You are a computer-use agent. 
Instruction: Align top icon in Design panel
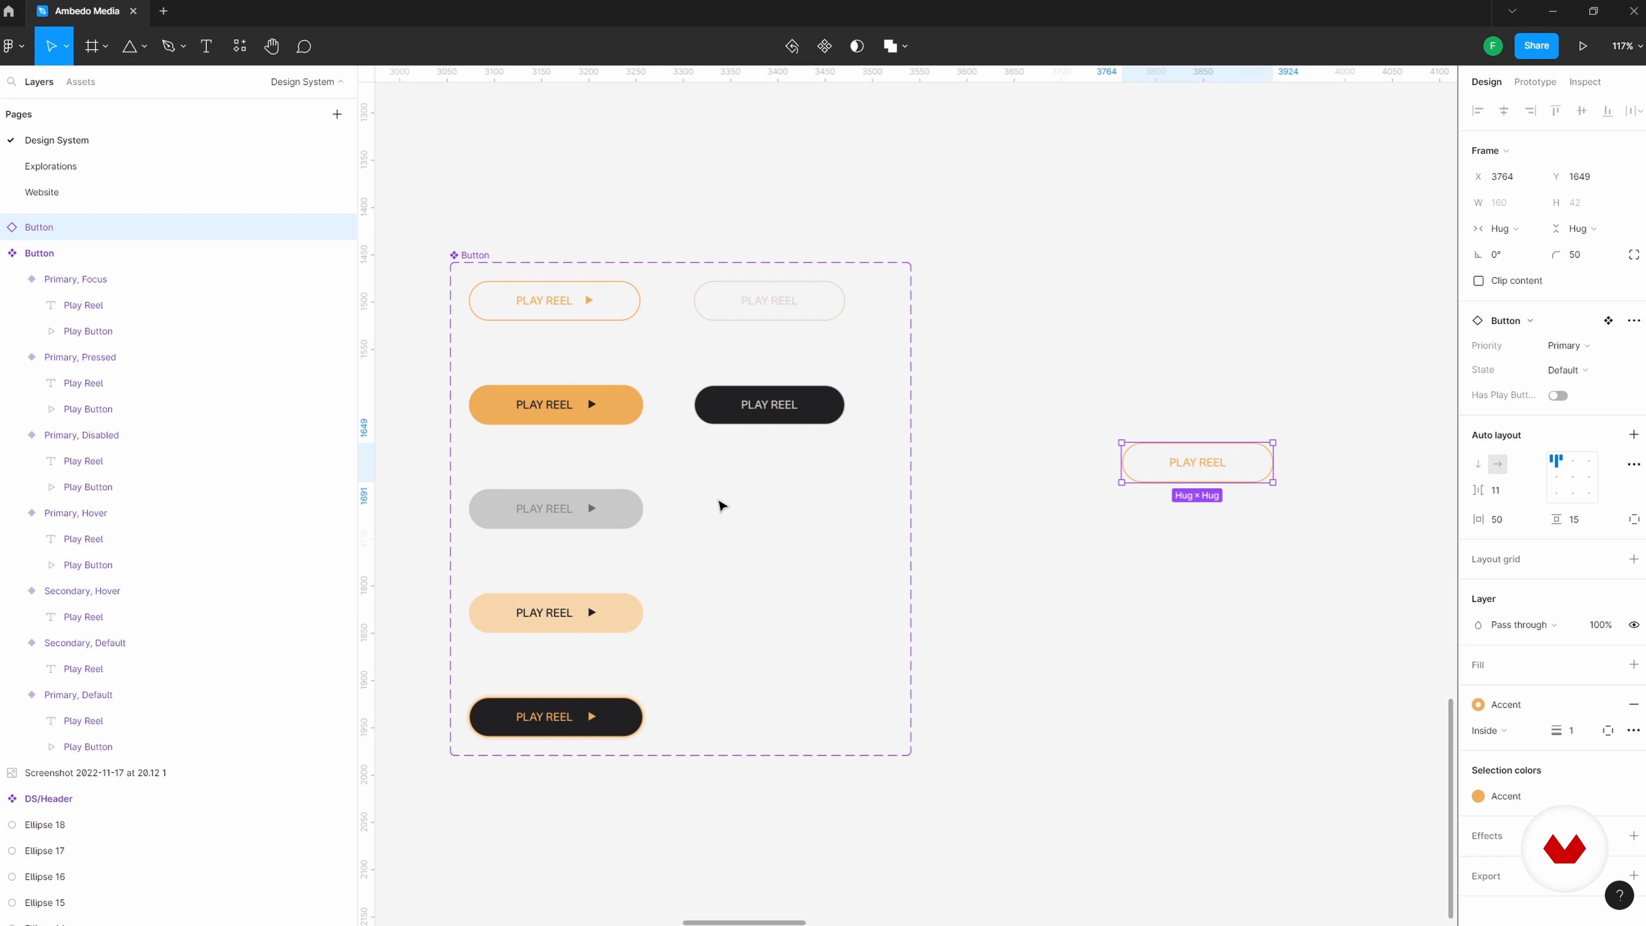pos(1556,111)
